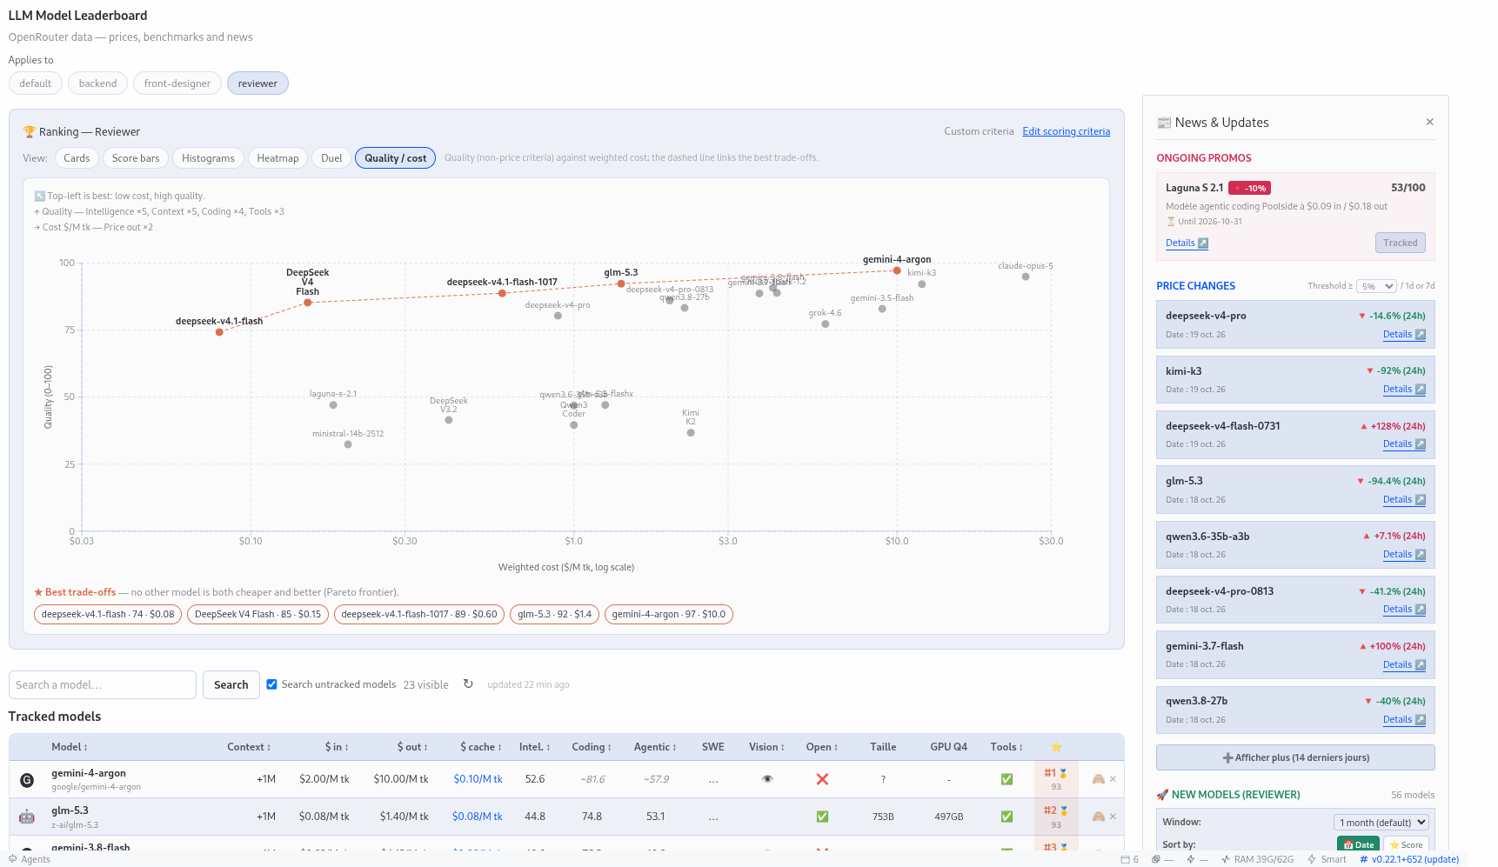The image size is (1498, 867).
Task: Click the RAM usage indicator in status bar
Action: click(1257, 859)
